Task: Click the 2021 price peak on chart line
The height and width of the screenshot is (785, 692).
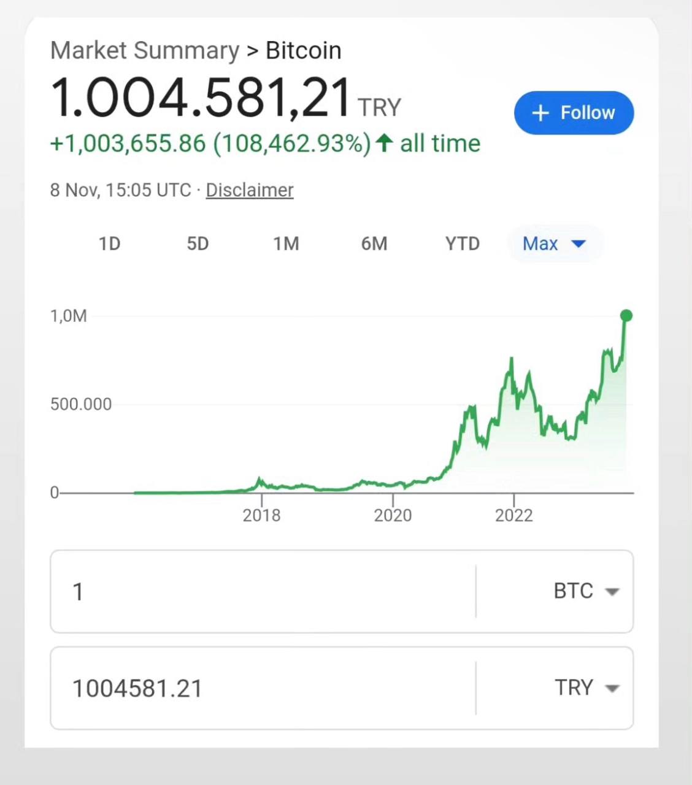Action: [511, 359]
